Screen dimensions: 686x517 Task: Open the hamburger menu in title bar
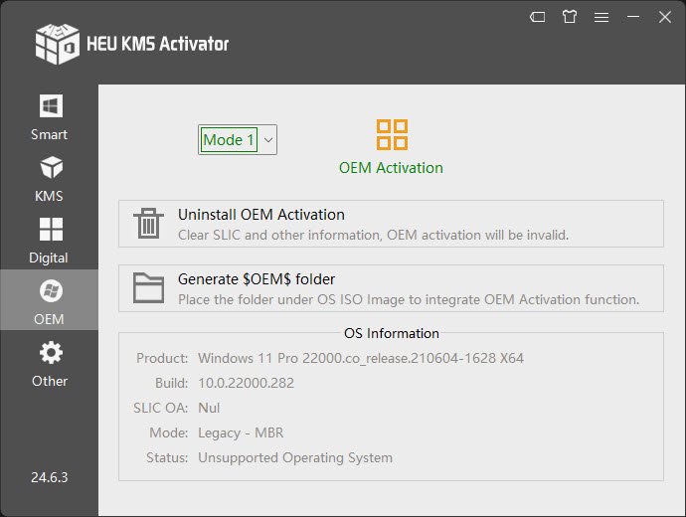601,17
